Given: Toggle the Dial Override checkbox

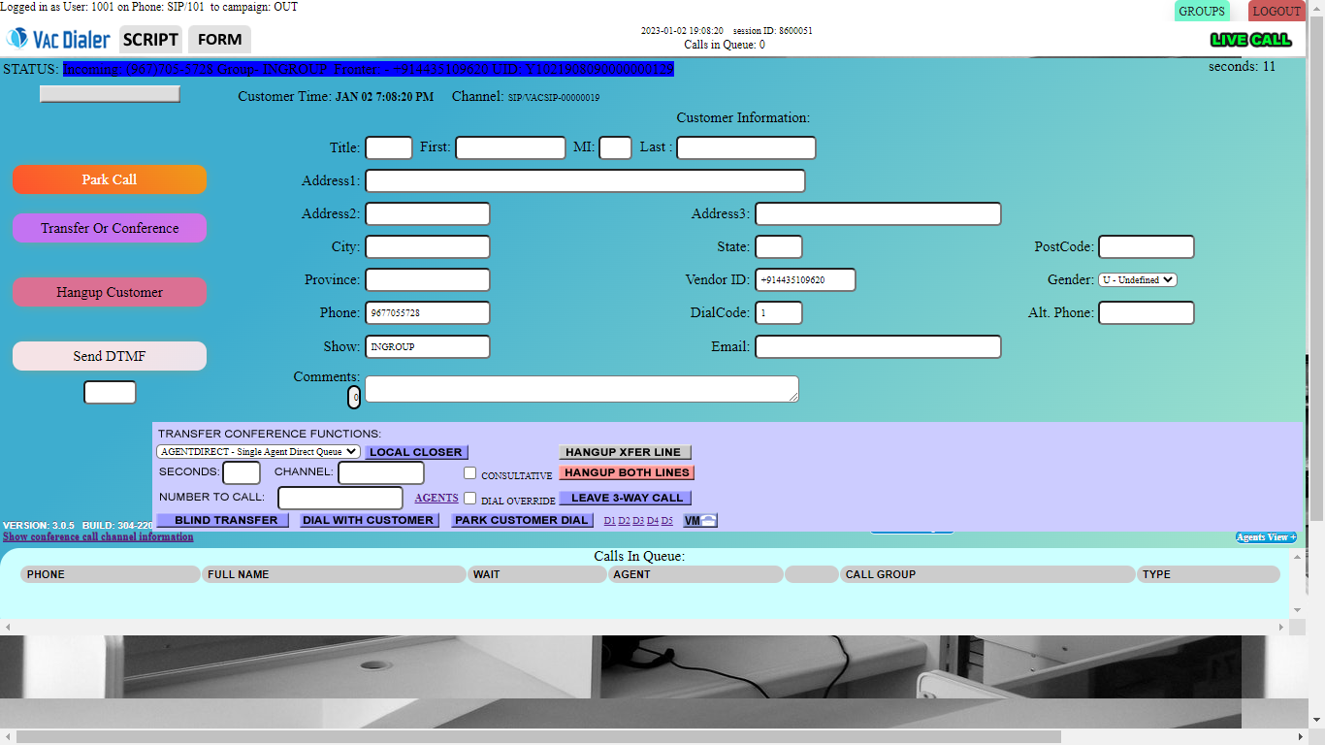Looking at the screenshot, I should coord(469,499).
